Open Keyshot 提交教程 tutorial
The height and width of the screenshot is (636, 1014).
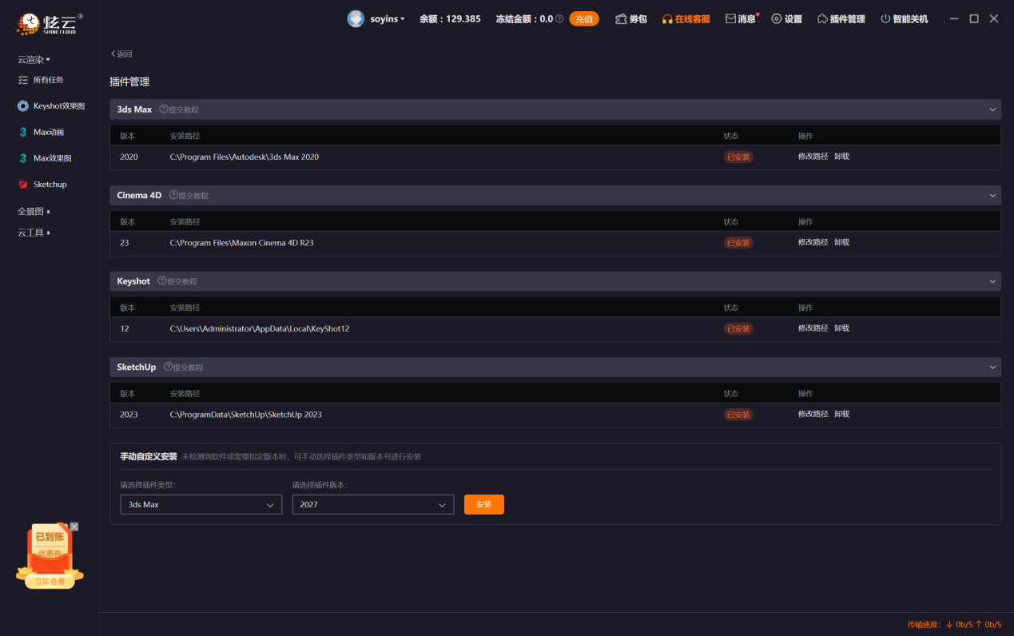(177, 281)
